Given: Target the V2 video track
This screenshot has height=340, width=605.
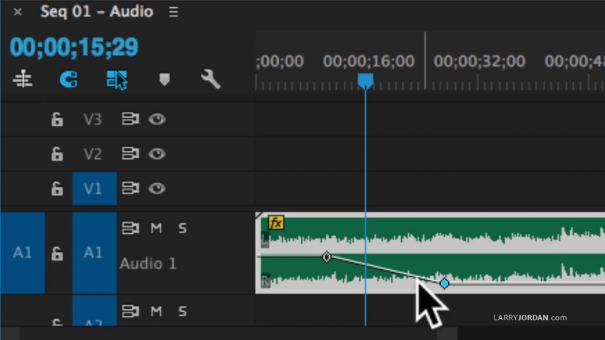Looking at the screenshot, I should pos(93,154).
